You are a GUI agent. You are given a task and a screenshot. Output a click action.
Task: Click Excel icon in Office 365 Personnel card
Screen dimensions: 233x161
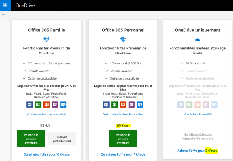[115, 104]
